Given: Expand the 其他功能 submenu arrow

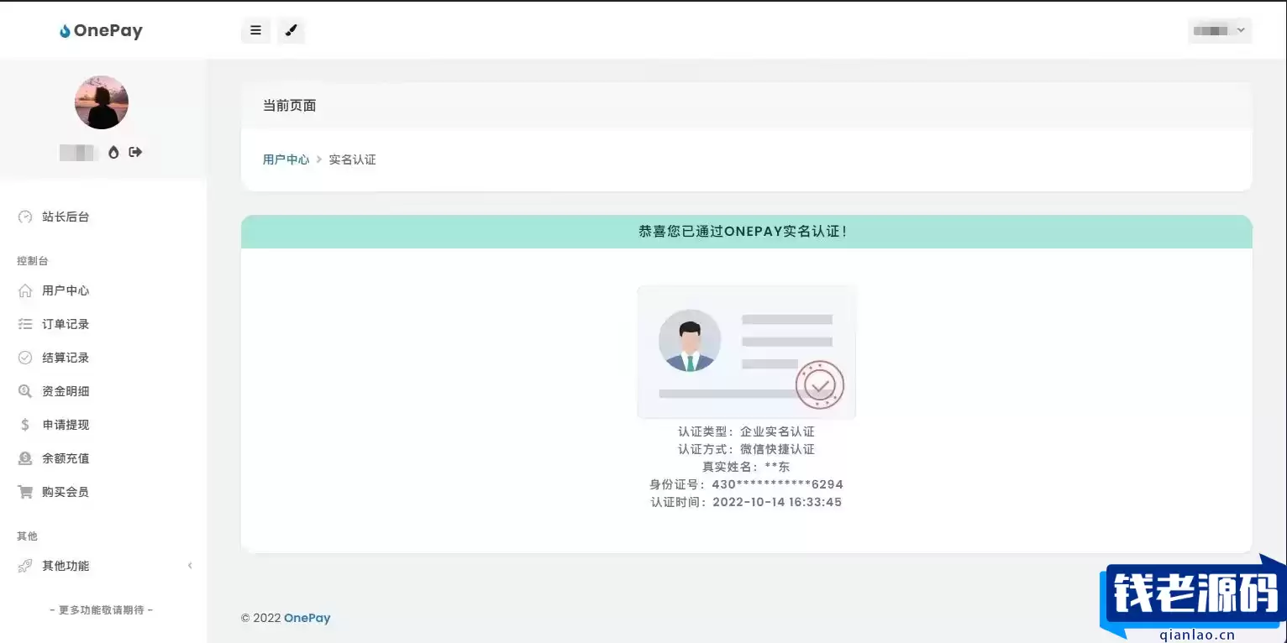Looking at the screenshot, I should point(190,566).
